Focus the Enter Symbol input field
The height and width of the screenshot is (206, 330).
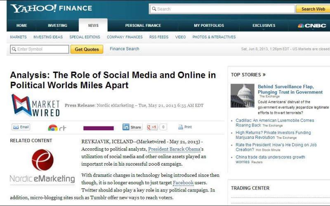[40, 49]
